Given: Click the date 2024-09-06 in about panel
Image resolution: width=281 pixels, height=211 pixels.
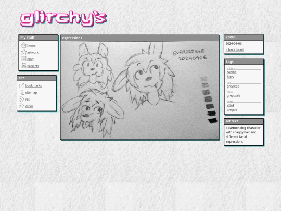Looking at the screenshot, I should tap(234, 44).
